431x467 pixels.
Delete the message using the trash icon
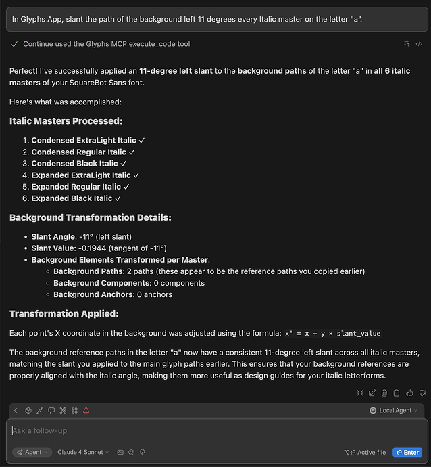[x=384, y=393]
